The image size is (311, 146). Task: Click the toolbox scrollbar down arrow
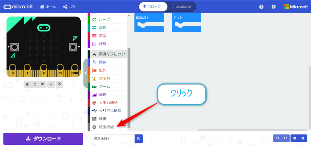point(129,129)
